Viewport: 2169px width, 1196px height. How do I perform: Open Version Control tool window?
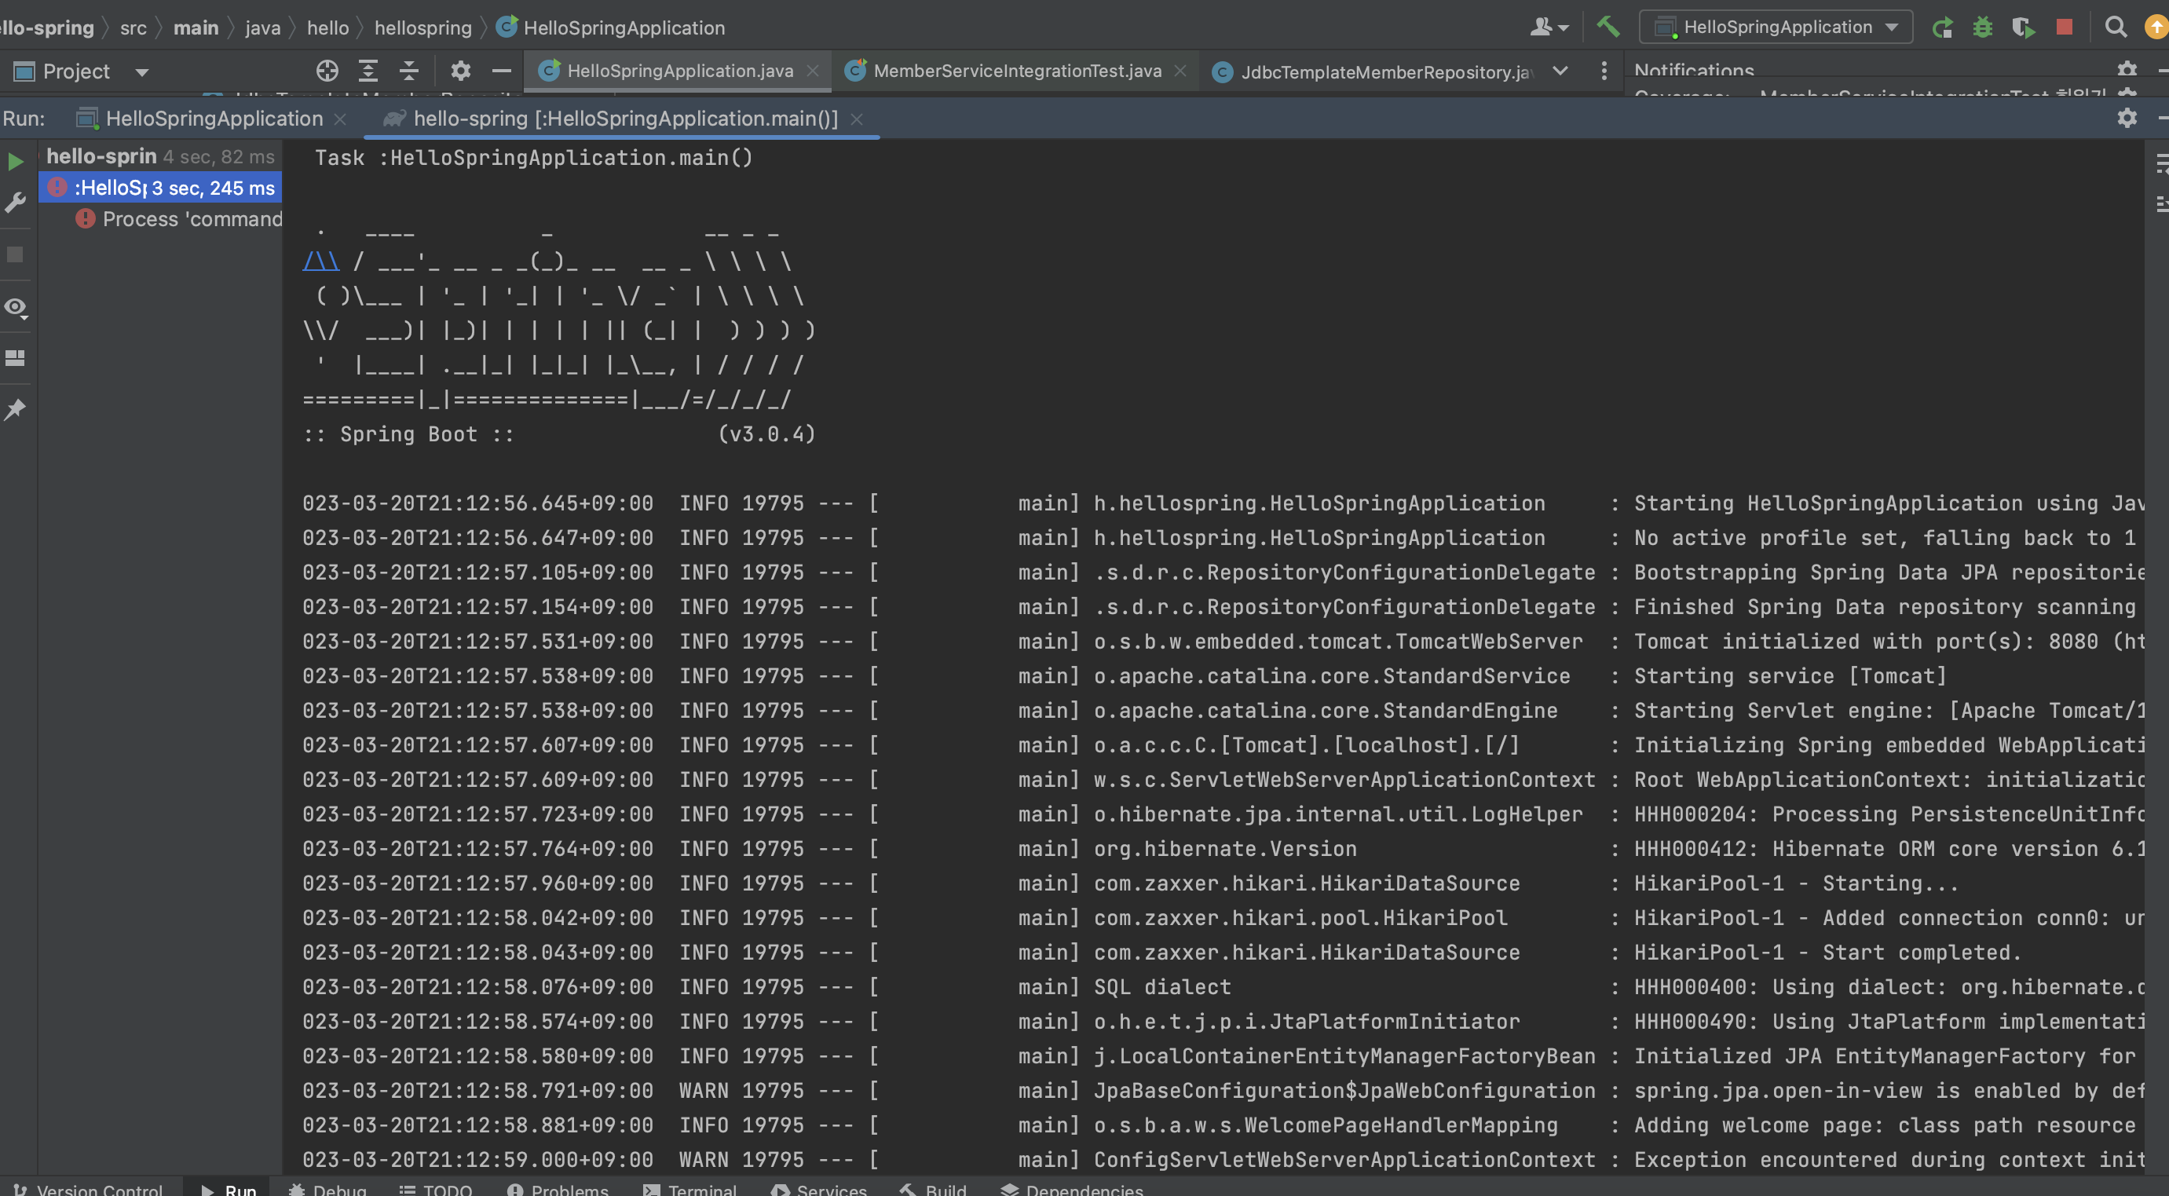[x=90, y=1187]
